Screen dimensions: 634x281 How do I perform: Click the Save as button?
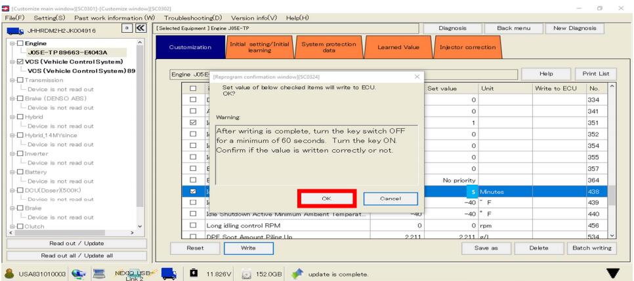point(486,248)
